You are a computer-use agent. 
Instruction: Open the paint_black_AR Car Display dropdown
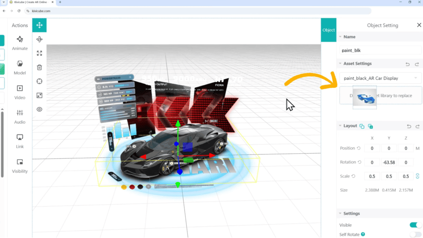pos(380,78)
